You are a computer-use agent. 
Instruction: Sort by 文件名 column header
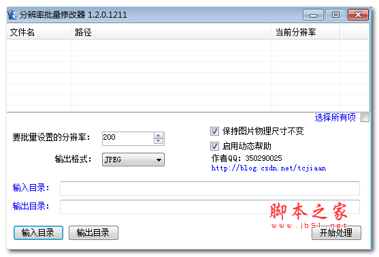pos(39,32)
